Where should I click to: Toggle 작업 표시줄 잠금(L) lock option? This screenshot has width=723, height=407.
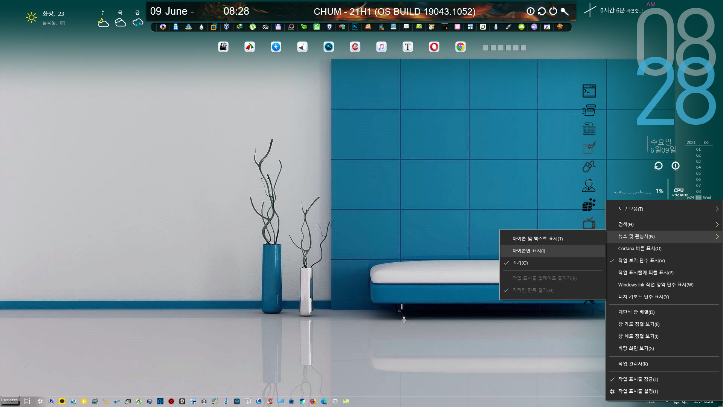(x=664, y=379)
